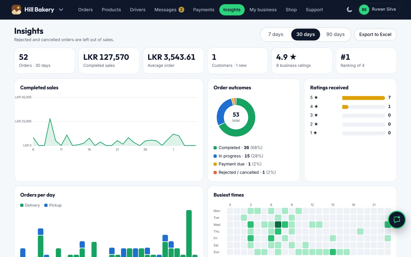Navigate to Payments
Image resolution: width=411 pixels, height=257 pixels.
tap(204, 10)
